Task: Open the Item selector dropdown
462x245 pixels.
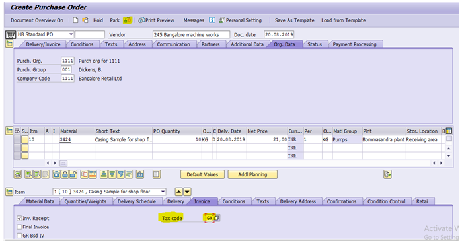Action: [163, 192]
